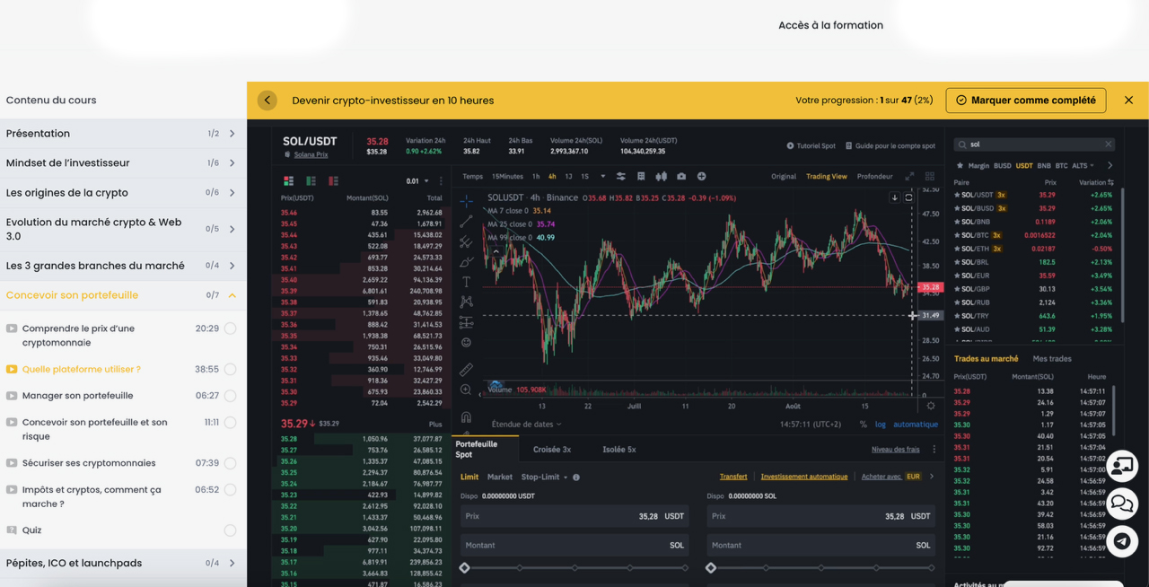Mark Comprendre le prix d'une cryptomonnaie as done

coord(231,329)
